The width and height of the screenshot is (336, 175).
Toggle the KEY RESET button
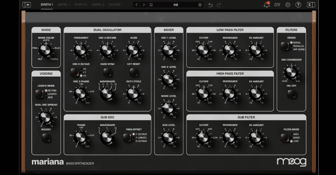click(134, 72)
